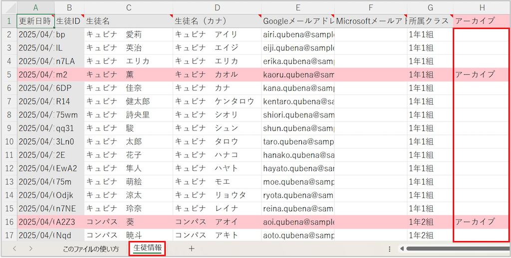Select row 5 header
Image resolution: width=511 pixels, height=258 pixels.
(x=9, y=75)
